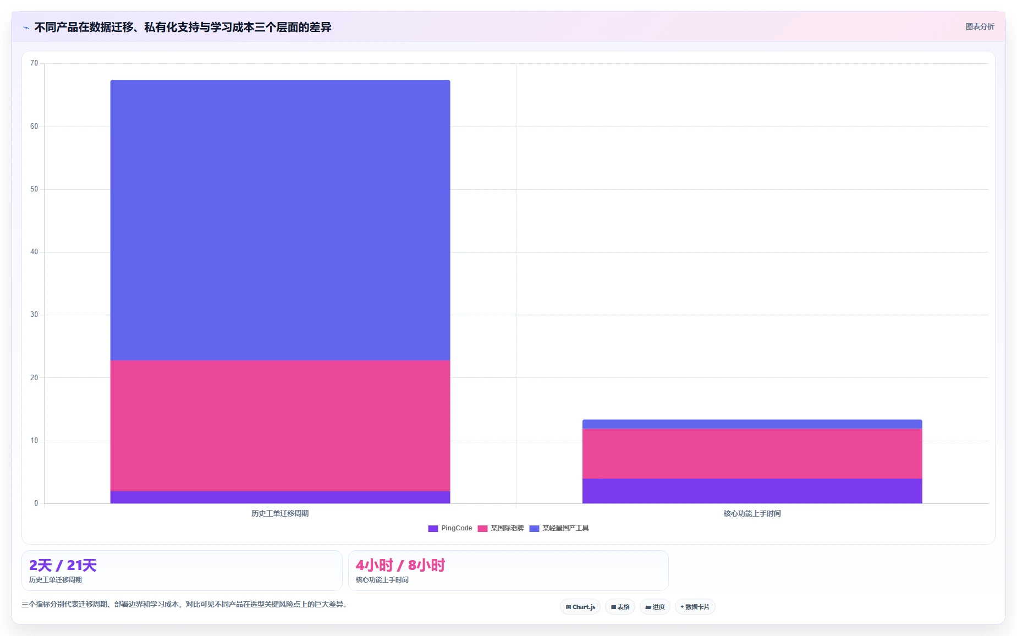Open the 4小时 / 8小时 data card

(508, 571)
